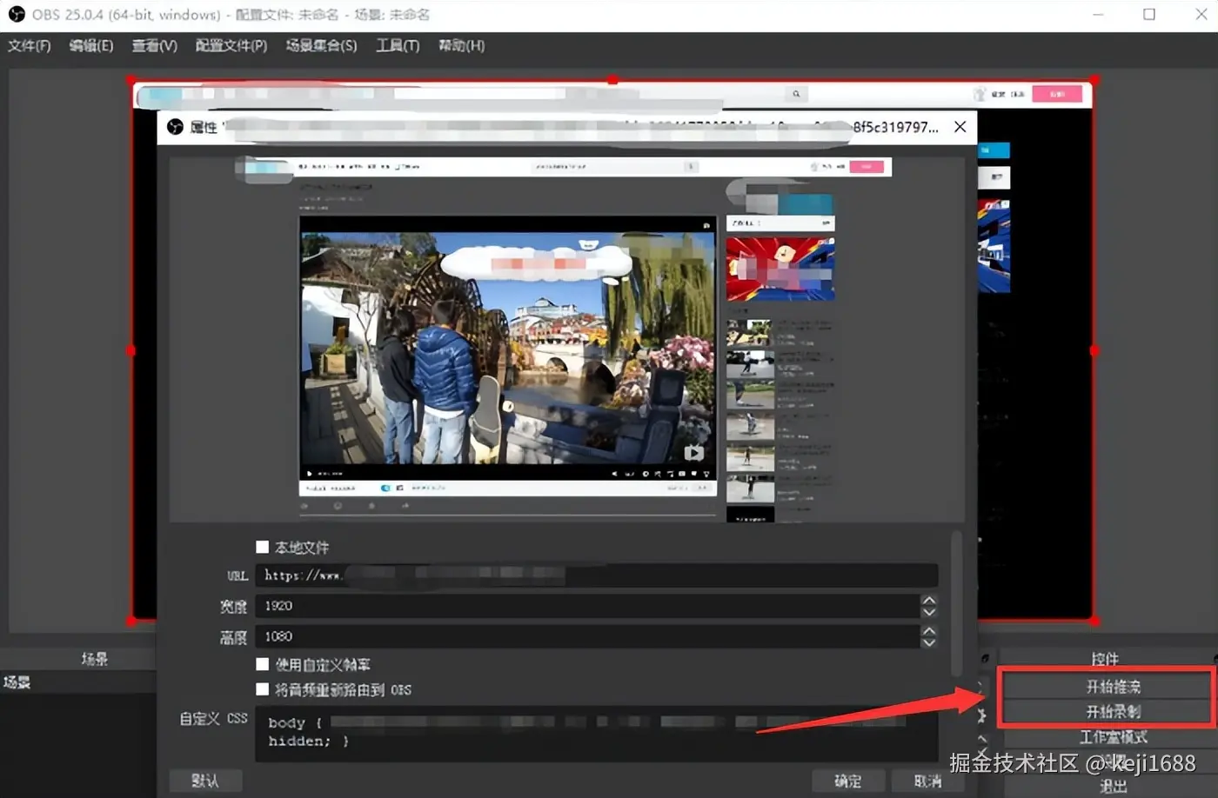Click the left-middle red transform handle

click(131, 351)
